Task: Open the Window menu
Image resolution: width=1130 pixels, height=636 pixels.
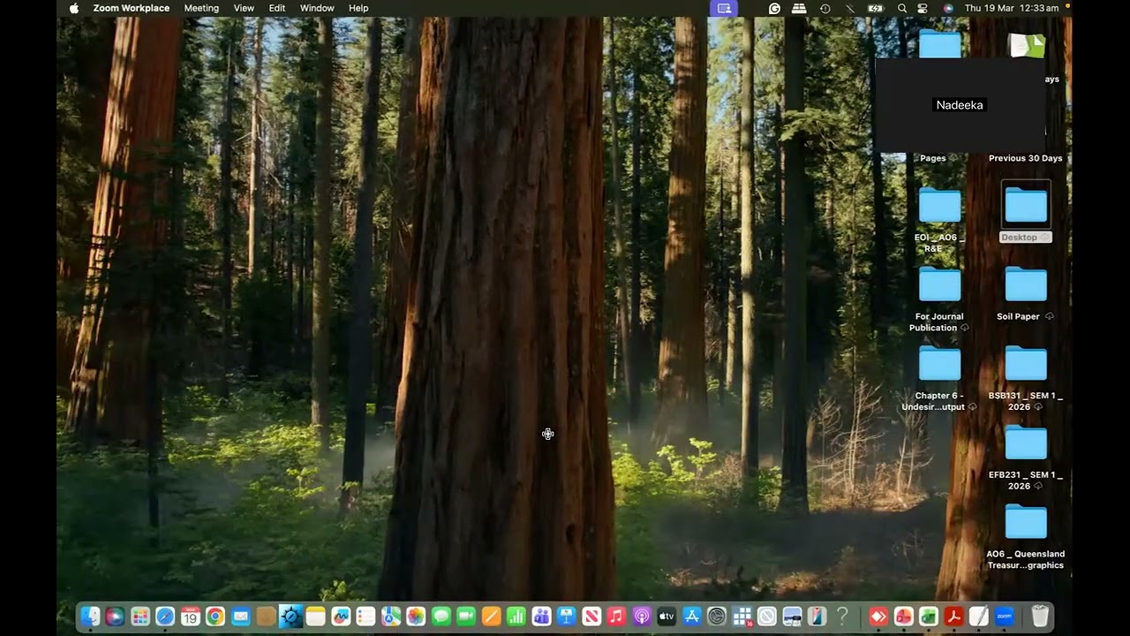Action: click(x=317, y=8)
